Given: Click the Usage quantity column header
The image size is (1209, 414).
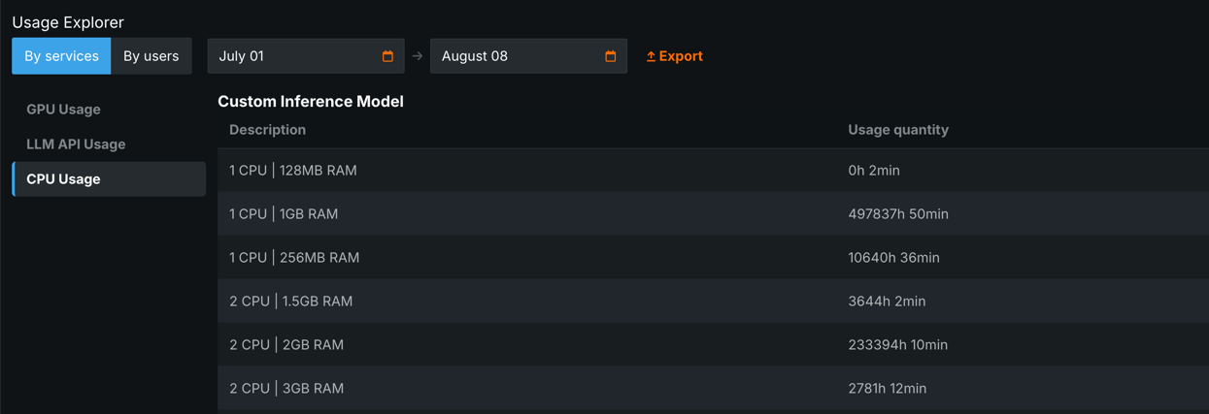Looking at the screenshot, I should [898, 130].
